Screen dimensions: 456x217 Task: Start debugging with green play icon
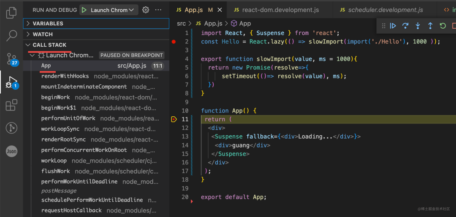click(84, 10)
